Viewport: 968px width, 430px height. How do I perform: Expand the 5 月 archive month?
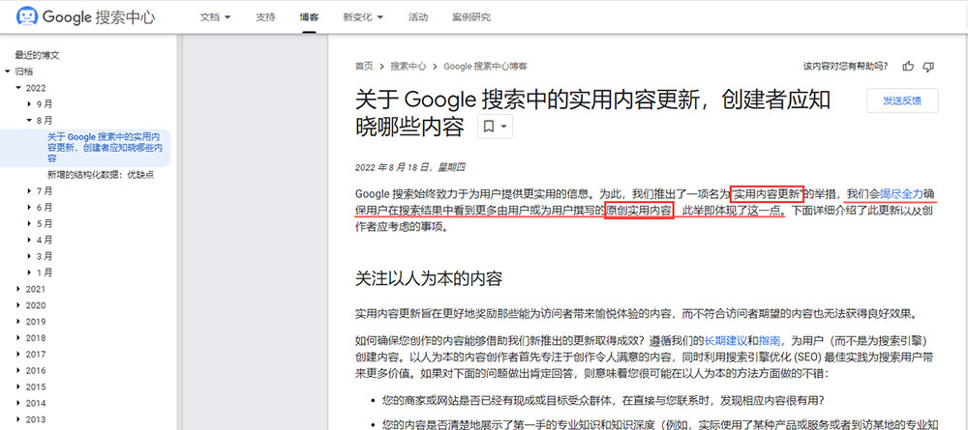point(29,223)
